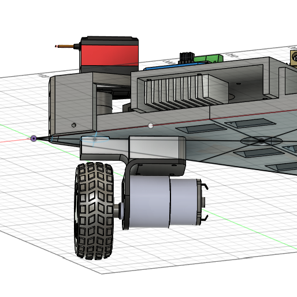Click the purple origin point marker
Screen dimensions: 297x297
point(34,138)
